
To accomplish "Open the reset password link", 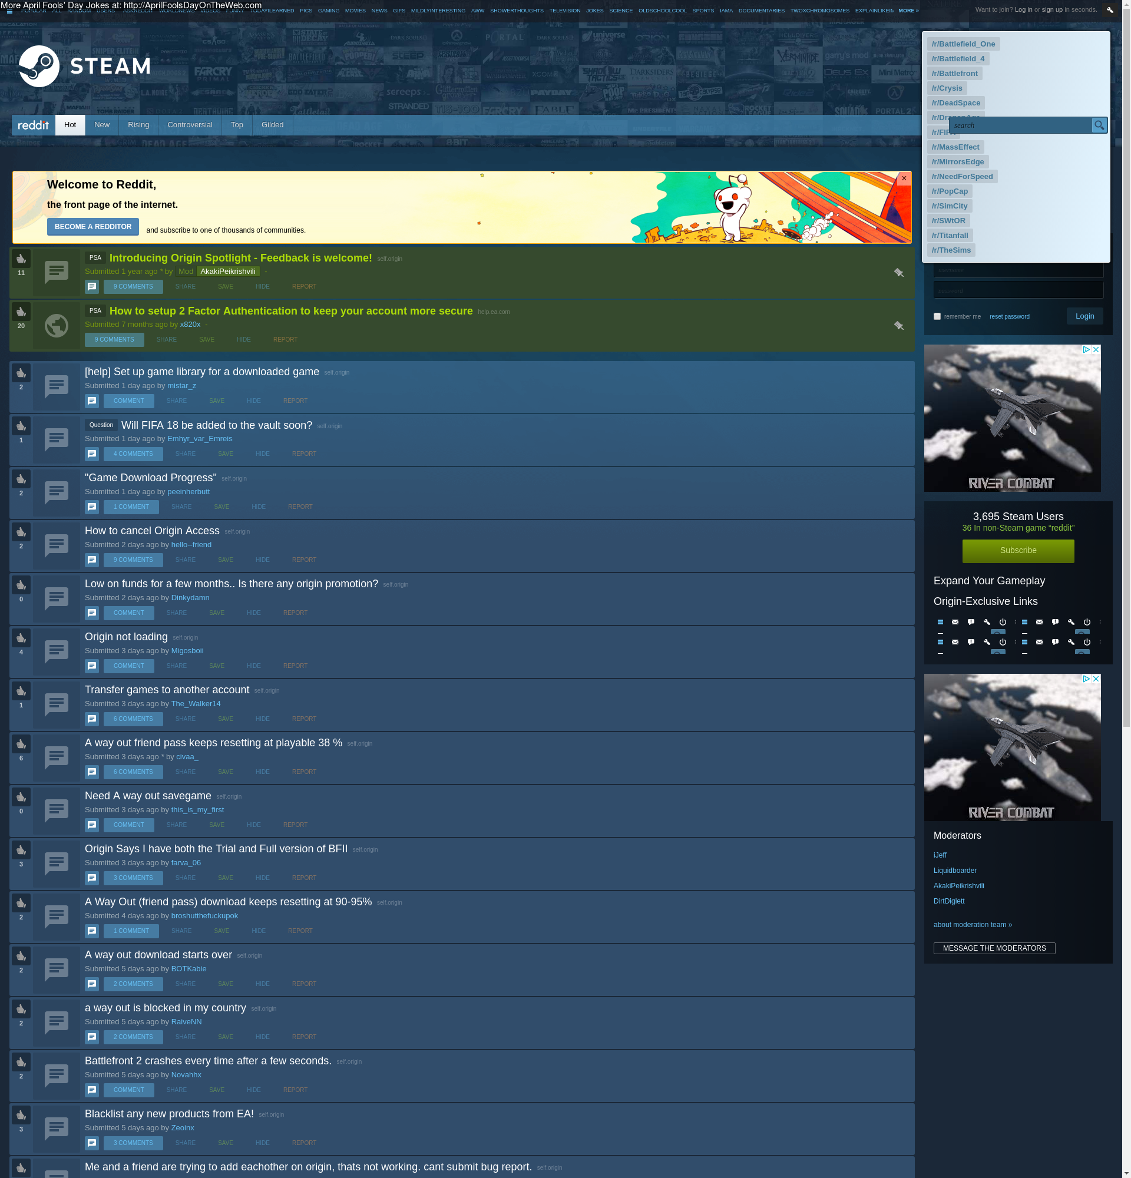I will click(x=1009, y=317).
